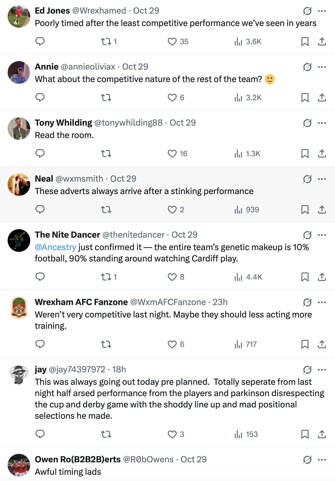This screenshot has width=335, height=481.
Task: Repost The Nite Dancer's tweet
Action: click(x=106, y=277)
